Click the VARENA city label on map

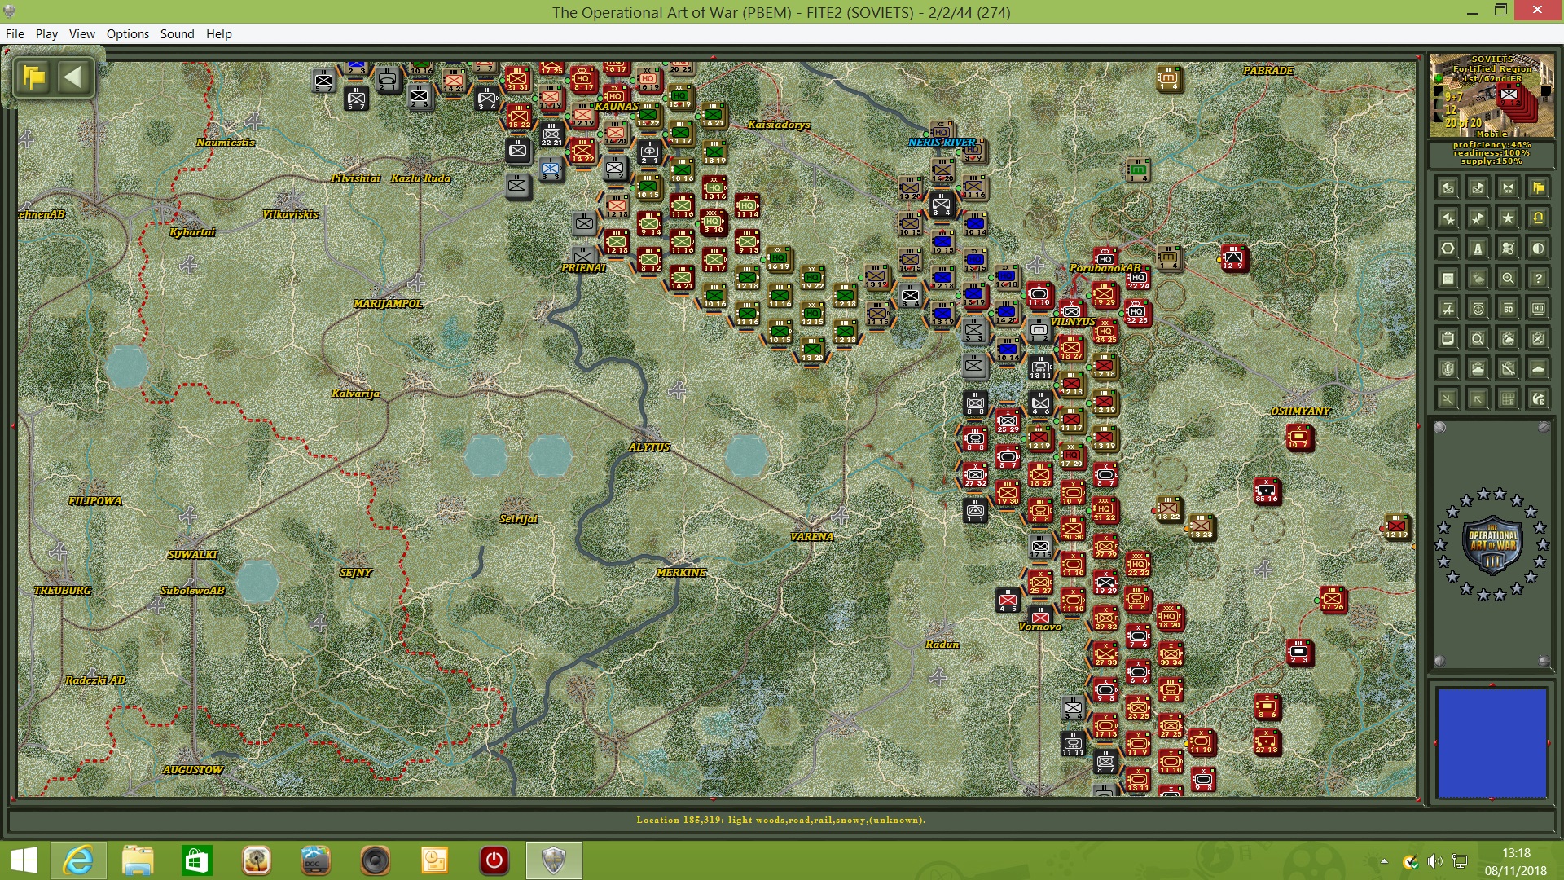(x=812, y=537)
